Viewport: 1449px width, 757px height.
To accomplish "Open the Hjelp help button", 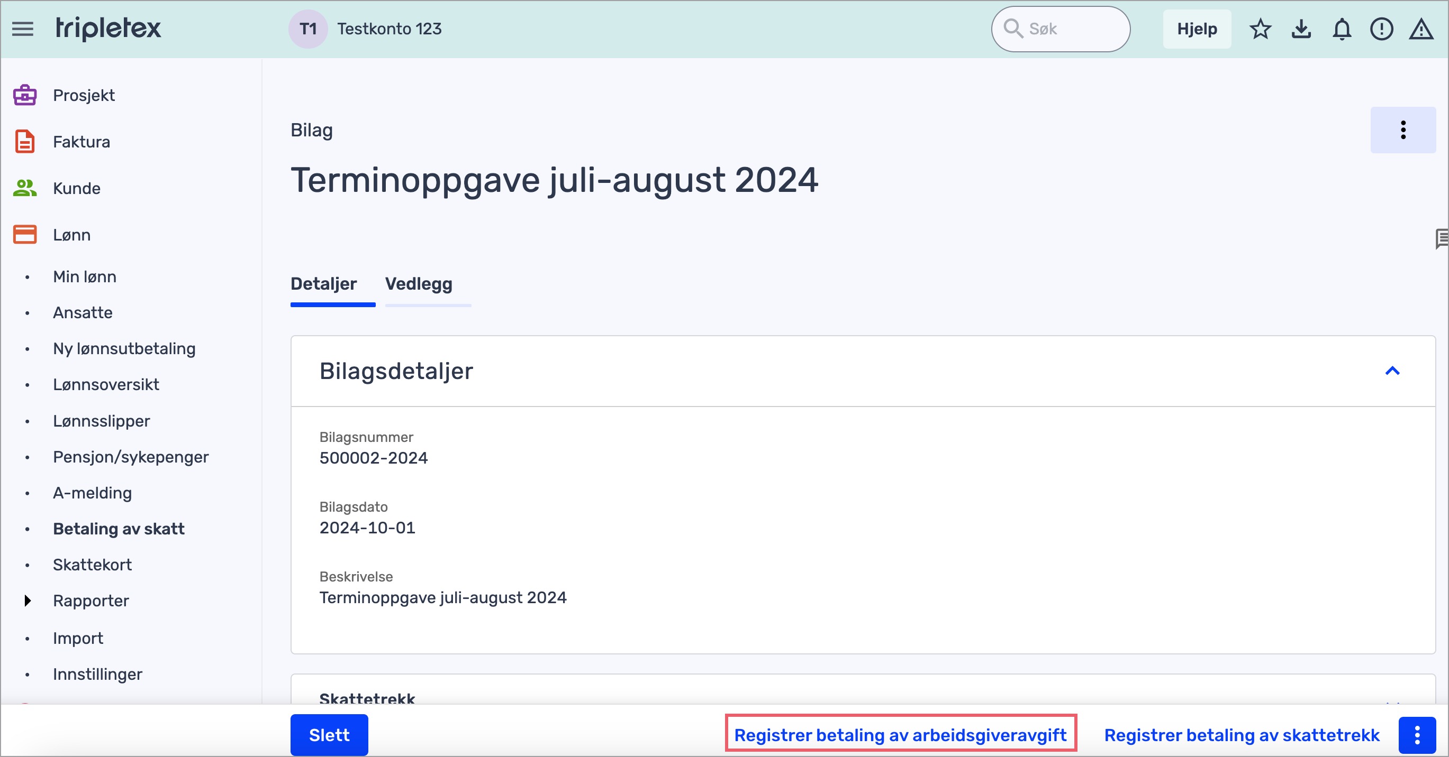I will (x=1197, y=29).
